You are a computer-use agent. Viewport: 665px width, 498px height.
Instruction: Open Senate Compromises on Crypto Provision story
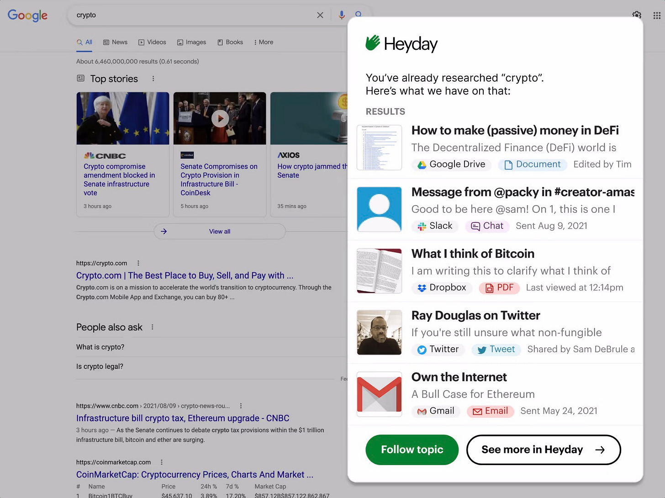point(219,180)
